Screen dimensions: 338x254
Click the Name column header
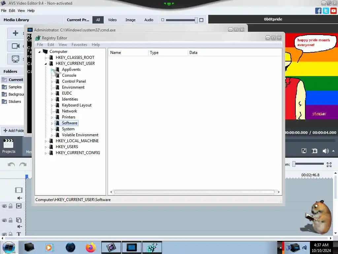[x=128, y=53]
